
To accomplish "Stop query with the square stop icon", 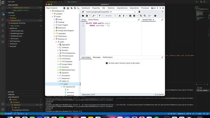I will pos(119,16).
